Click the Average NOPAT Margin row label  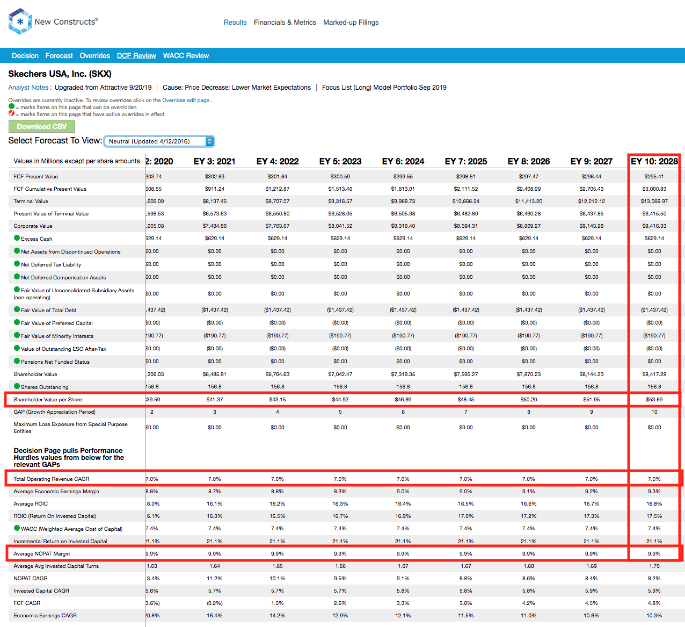[42, 553]
